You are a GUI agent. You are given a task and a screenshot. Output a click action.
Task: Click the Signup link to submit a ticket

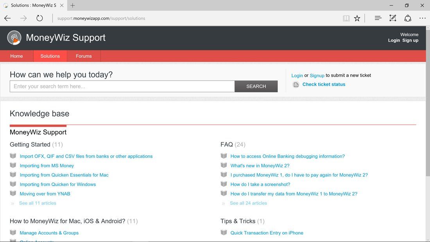(317, 75)
